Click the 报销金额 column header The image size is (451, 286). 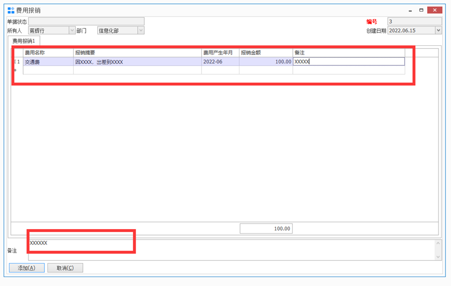tap(265, 52)
